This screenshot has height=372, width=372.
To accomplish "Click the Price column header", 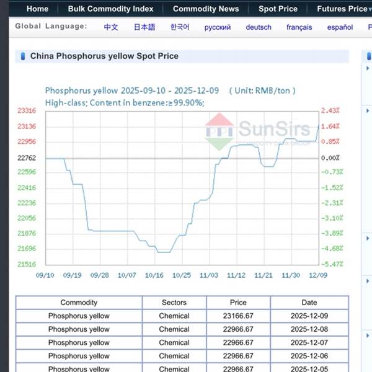I will click(238, 303).
